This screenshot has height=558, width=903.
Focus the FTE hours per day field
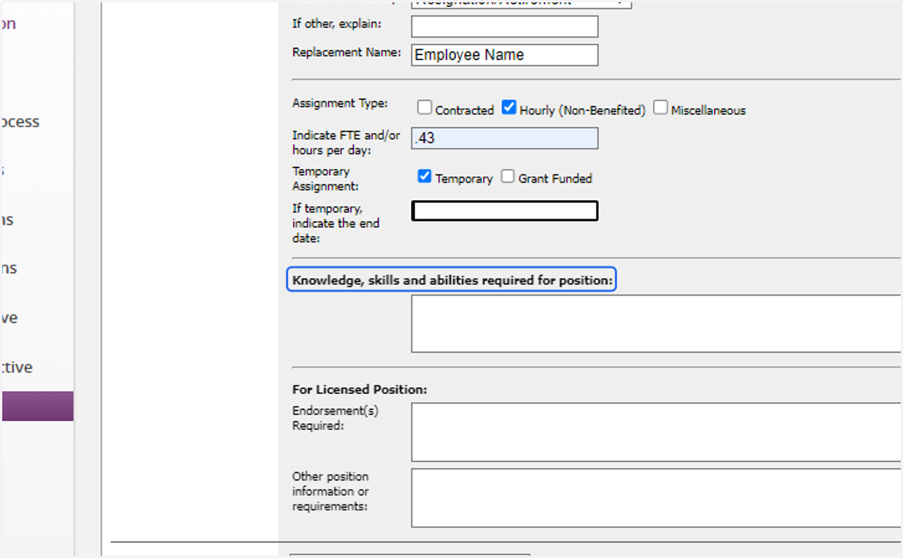pyautogui.click(x=504, y=138)
